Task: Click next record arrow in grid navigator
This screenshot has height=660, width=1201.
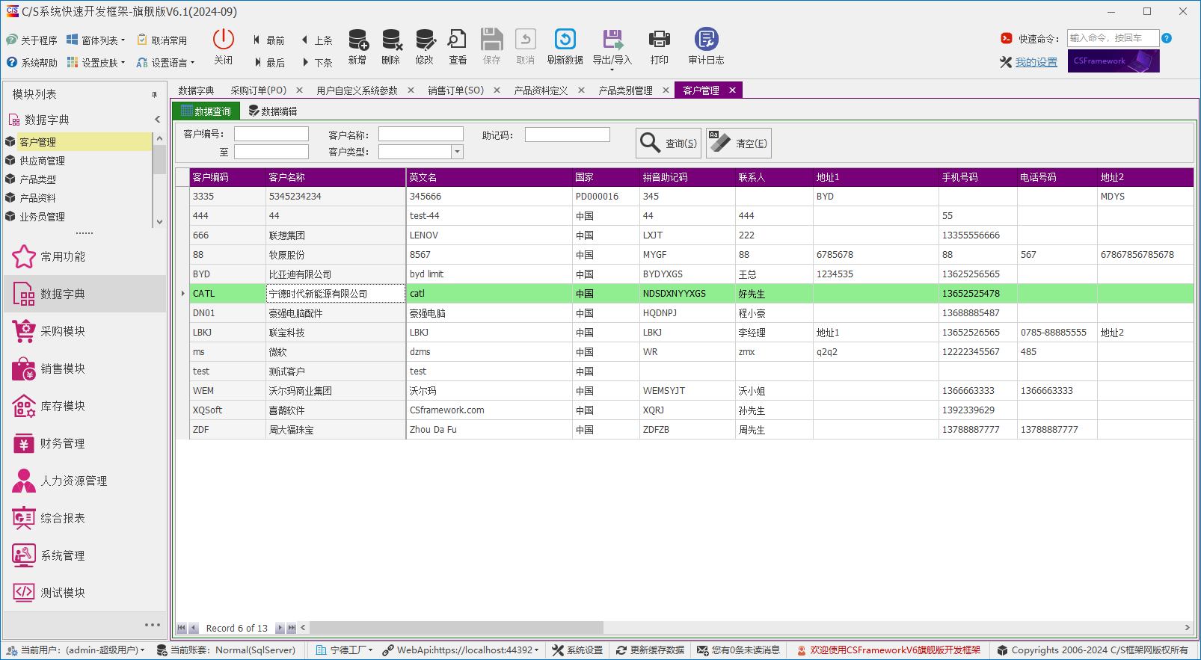Action: [280, 628]
